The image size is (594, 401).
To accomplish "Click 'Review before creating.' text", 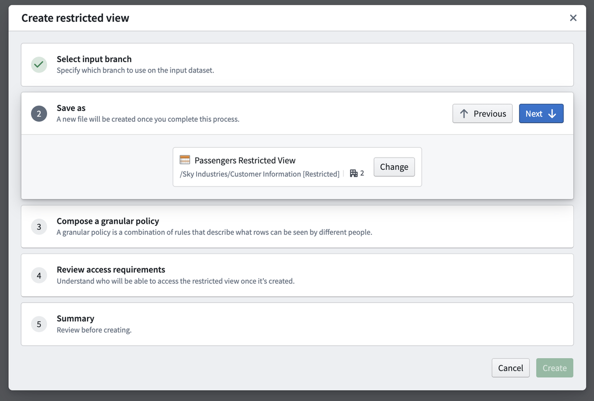I will point(94,330).
